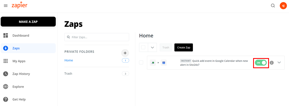Click the Zapier logo
The height and width of the screenshot is (106, 289).
[19, 5]
